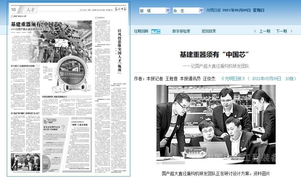Go to previous issue 上一期

pyautogui.click(x=265, y=31)
